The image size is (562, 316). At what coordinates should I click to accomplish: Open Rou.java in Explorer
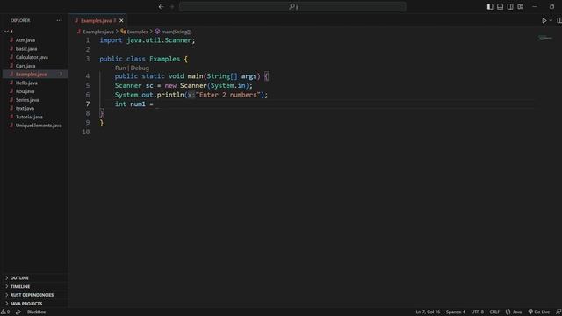coord(25,91)
